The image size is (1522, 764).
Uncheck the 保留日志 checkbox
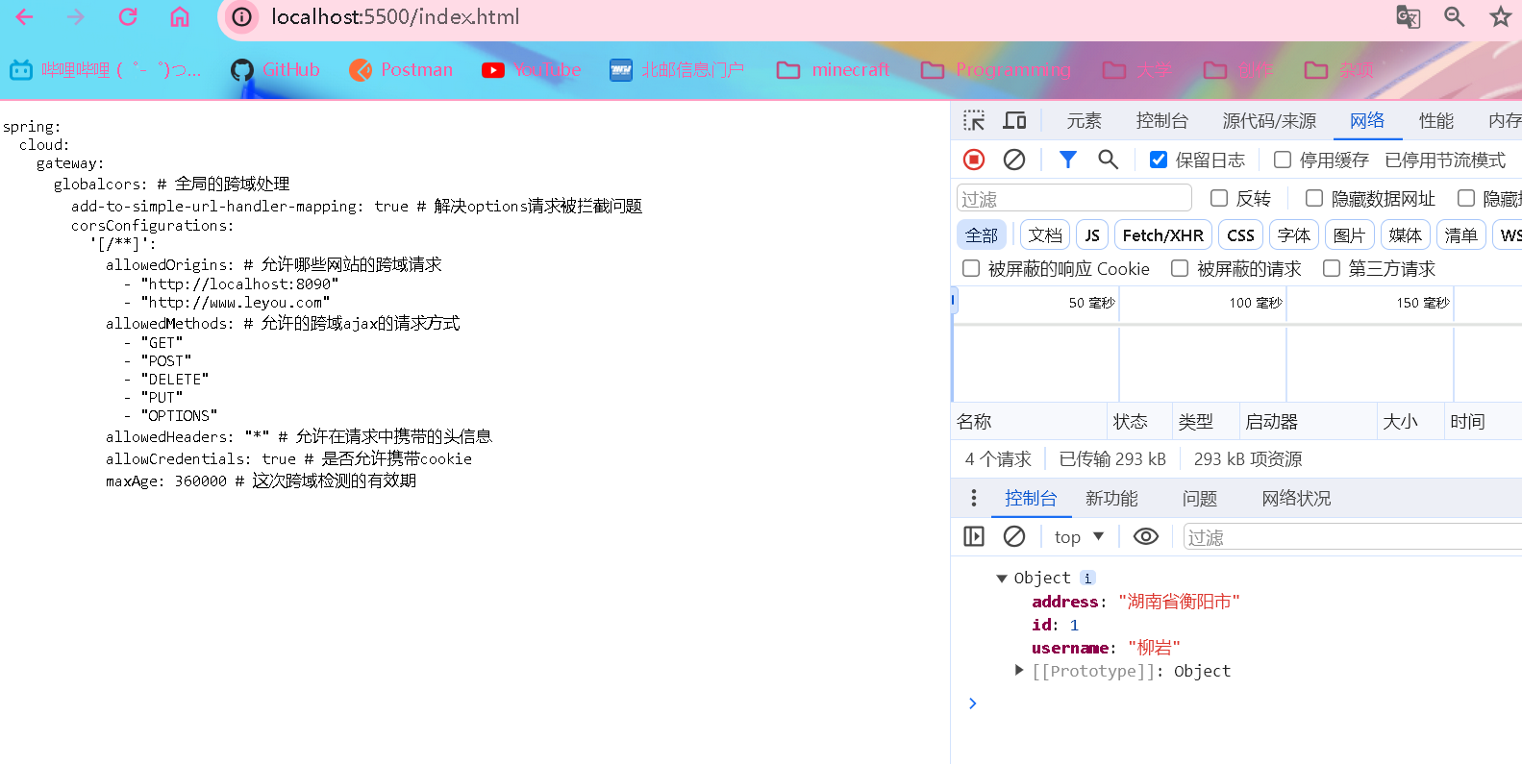coord(1159,160)
